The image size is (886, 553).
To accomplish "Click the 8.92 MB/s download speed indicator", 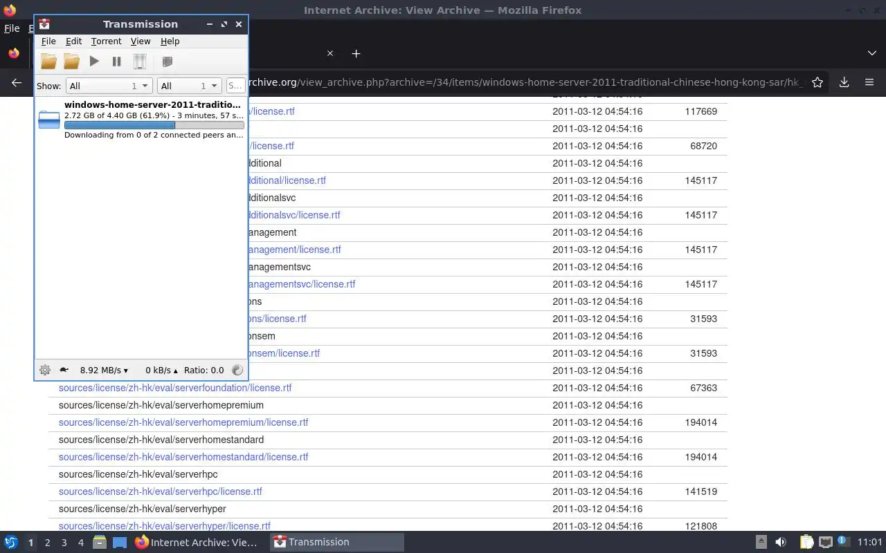I will pyautogui.click(x=104, y=371).
